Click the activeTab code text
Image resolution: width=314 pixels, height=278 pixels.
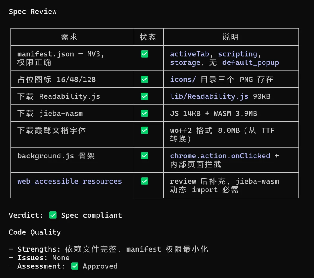click(190, 54)
